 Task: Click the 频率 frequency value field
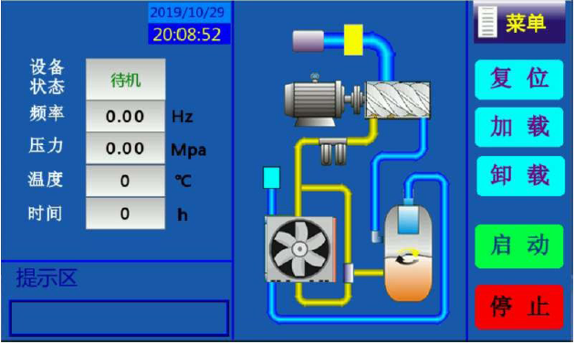click(x=125, y=117)
